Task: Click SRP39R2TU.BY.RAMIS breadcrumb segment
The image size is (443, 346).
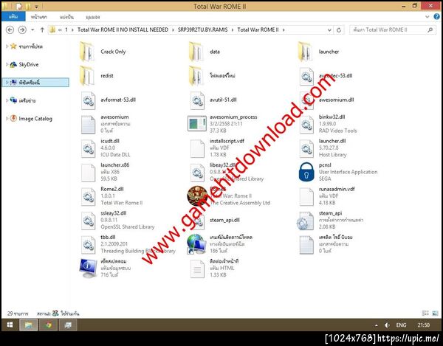Action: [202, 30]
